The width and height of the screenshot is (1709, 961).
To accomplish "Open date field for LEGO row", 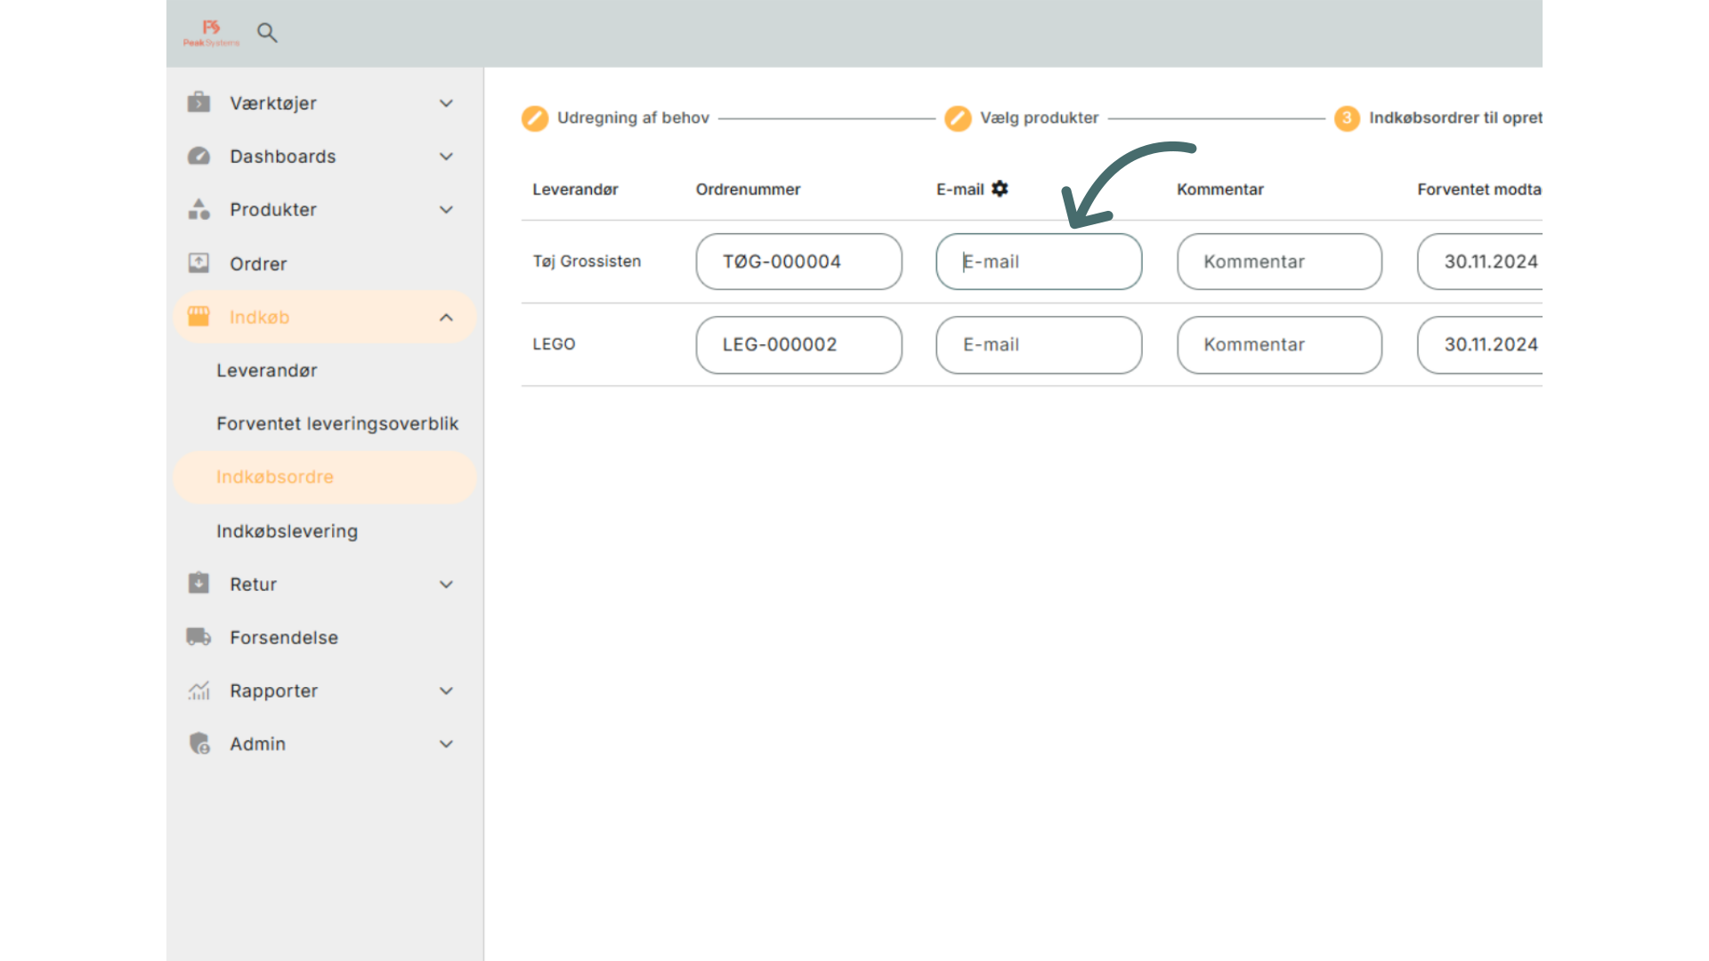I will [x=1480, y=344].
